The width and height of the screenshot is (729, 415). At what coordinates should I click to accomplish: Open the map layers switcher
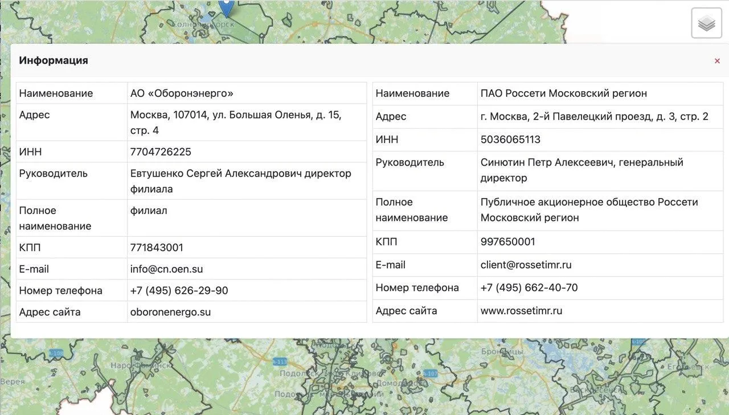(x=706, y=23)
